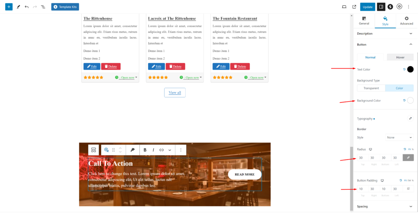
Task: Click the block inserter plus icon
Action: (9, 7)
